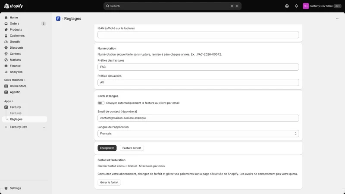Click the Analytics bar chart icon
This screenshot has width=345, height=194.
(6, 72)
